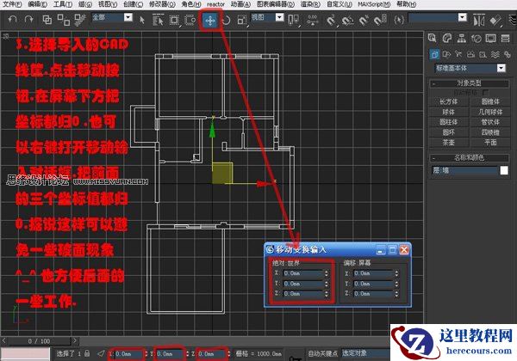Open the 全部 selection filter dropdown

(x=112, y=17)
